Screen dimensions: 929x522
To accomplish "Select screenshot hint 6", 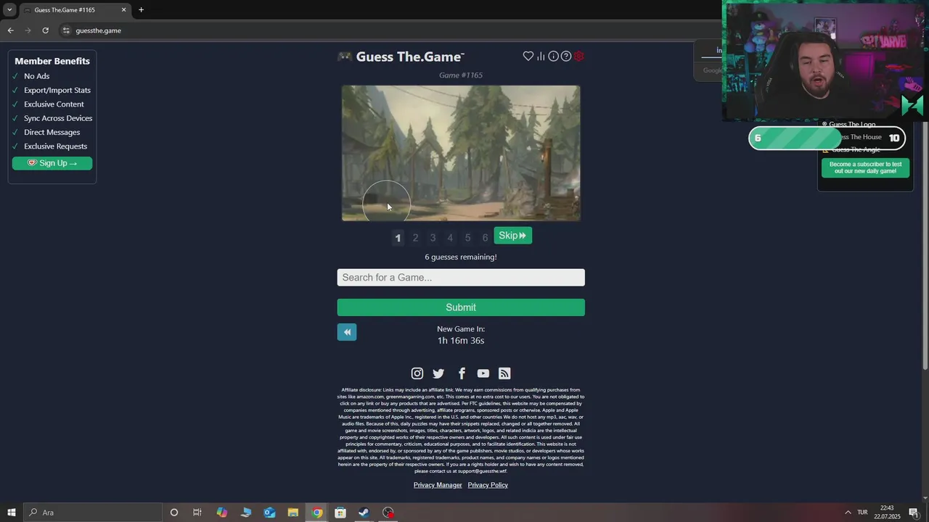I will coord(485,238).
